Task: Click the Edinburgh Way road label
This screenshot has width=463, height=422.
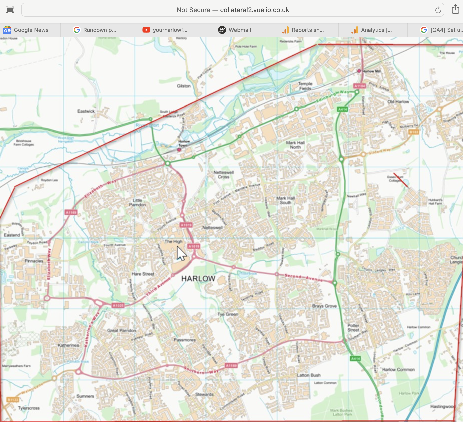Action: point(333,96)
